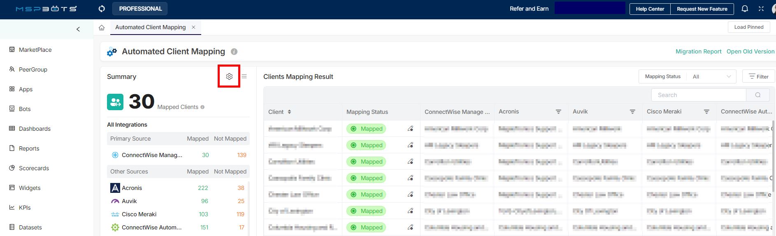Open the Summary panel list menu icon
This screenshot has height=236, width=776.
(x=244, y=76)
